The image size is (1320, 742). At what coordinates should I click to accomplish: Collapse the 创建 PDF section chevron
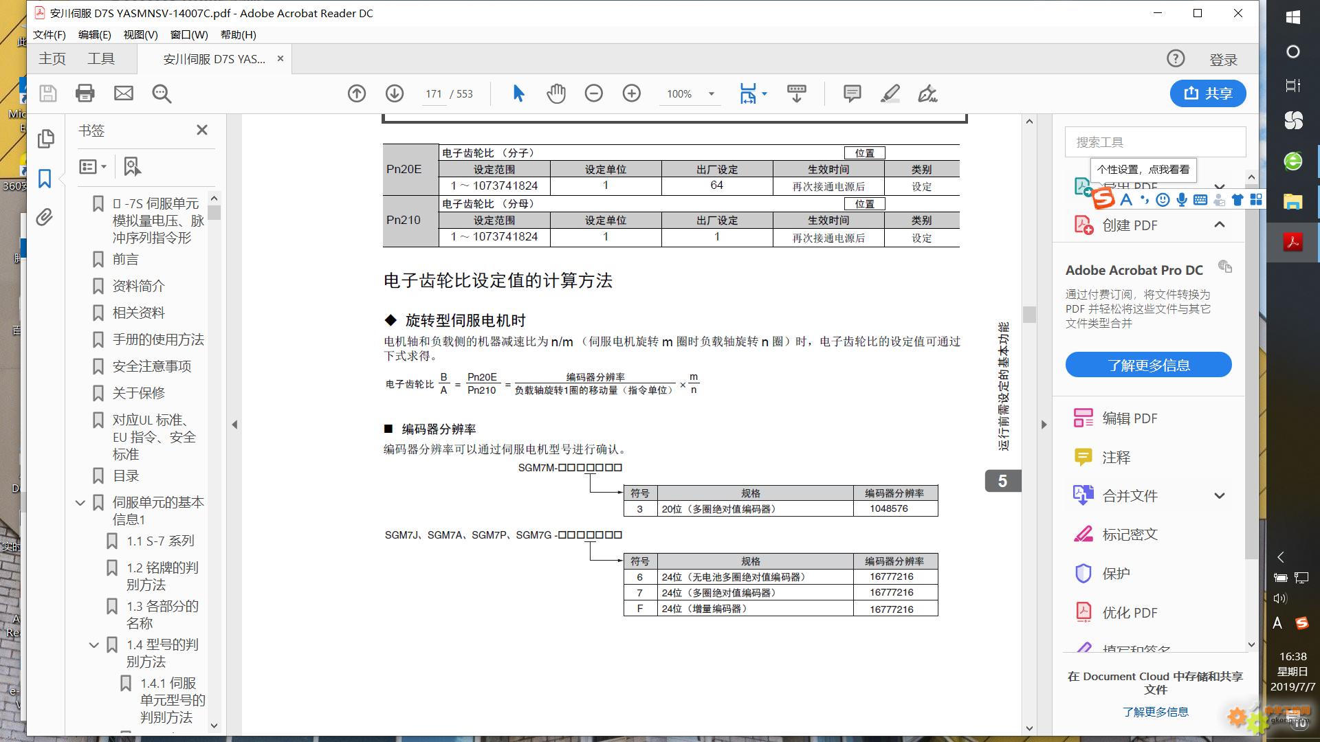pos(1220,225)
